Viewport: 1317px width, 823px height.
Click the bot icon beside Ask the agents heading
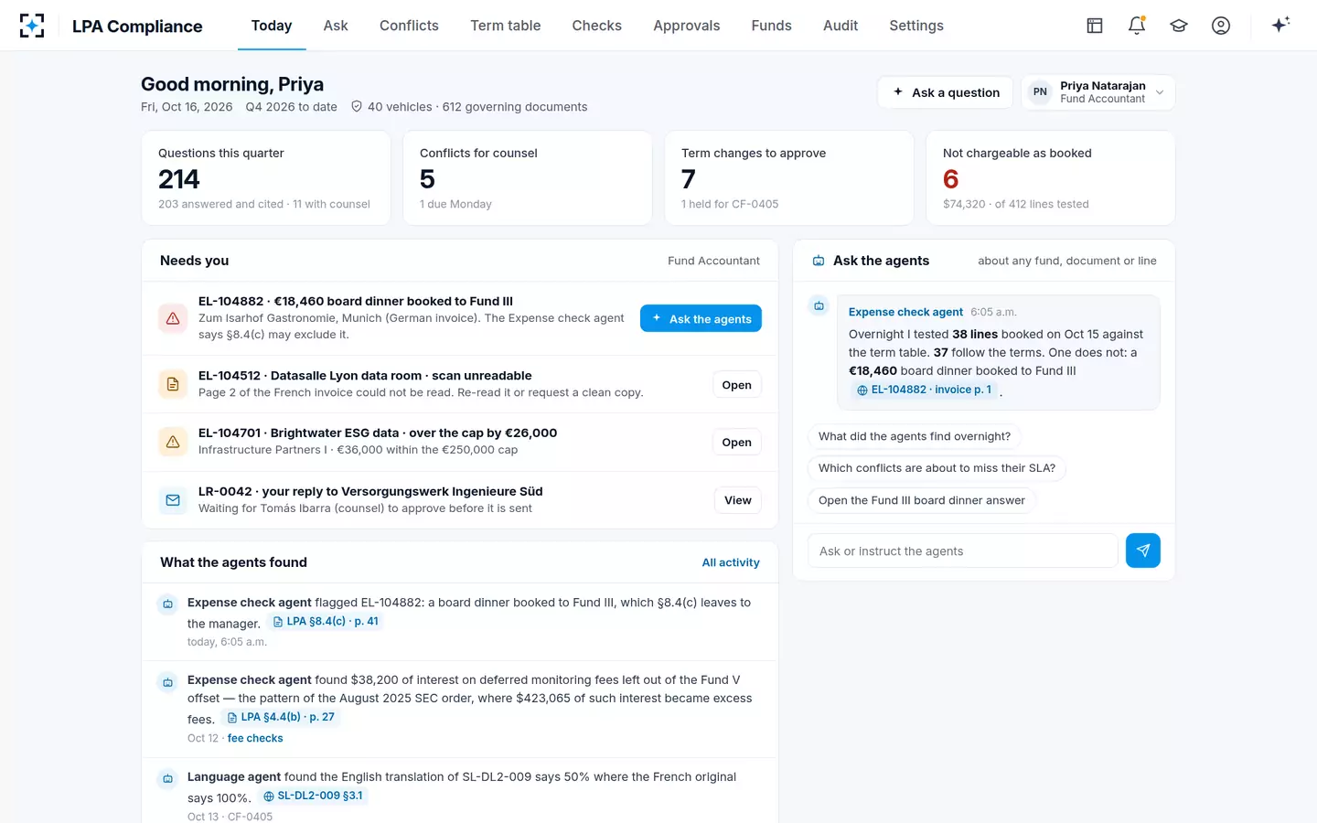[x=819, y=262]
